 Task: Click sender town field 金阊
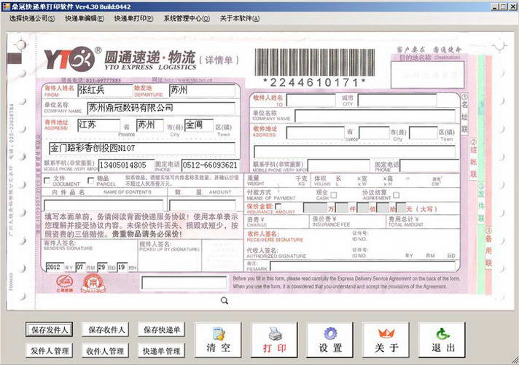coord(198,125)
